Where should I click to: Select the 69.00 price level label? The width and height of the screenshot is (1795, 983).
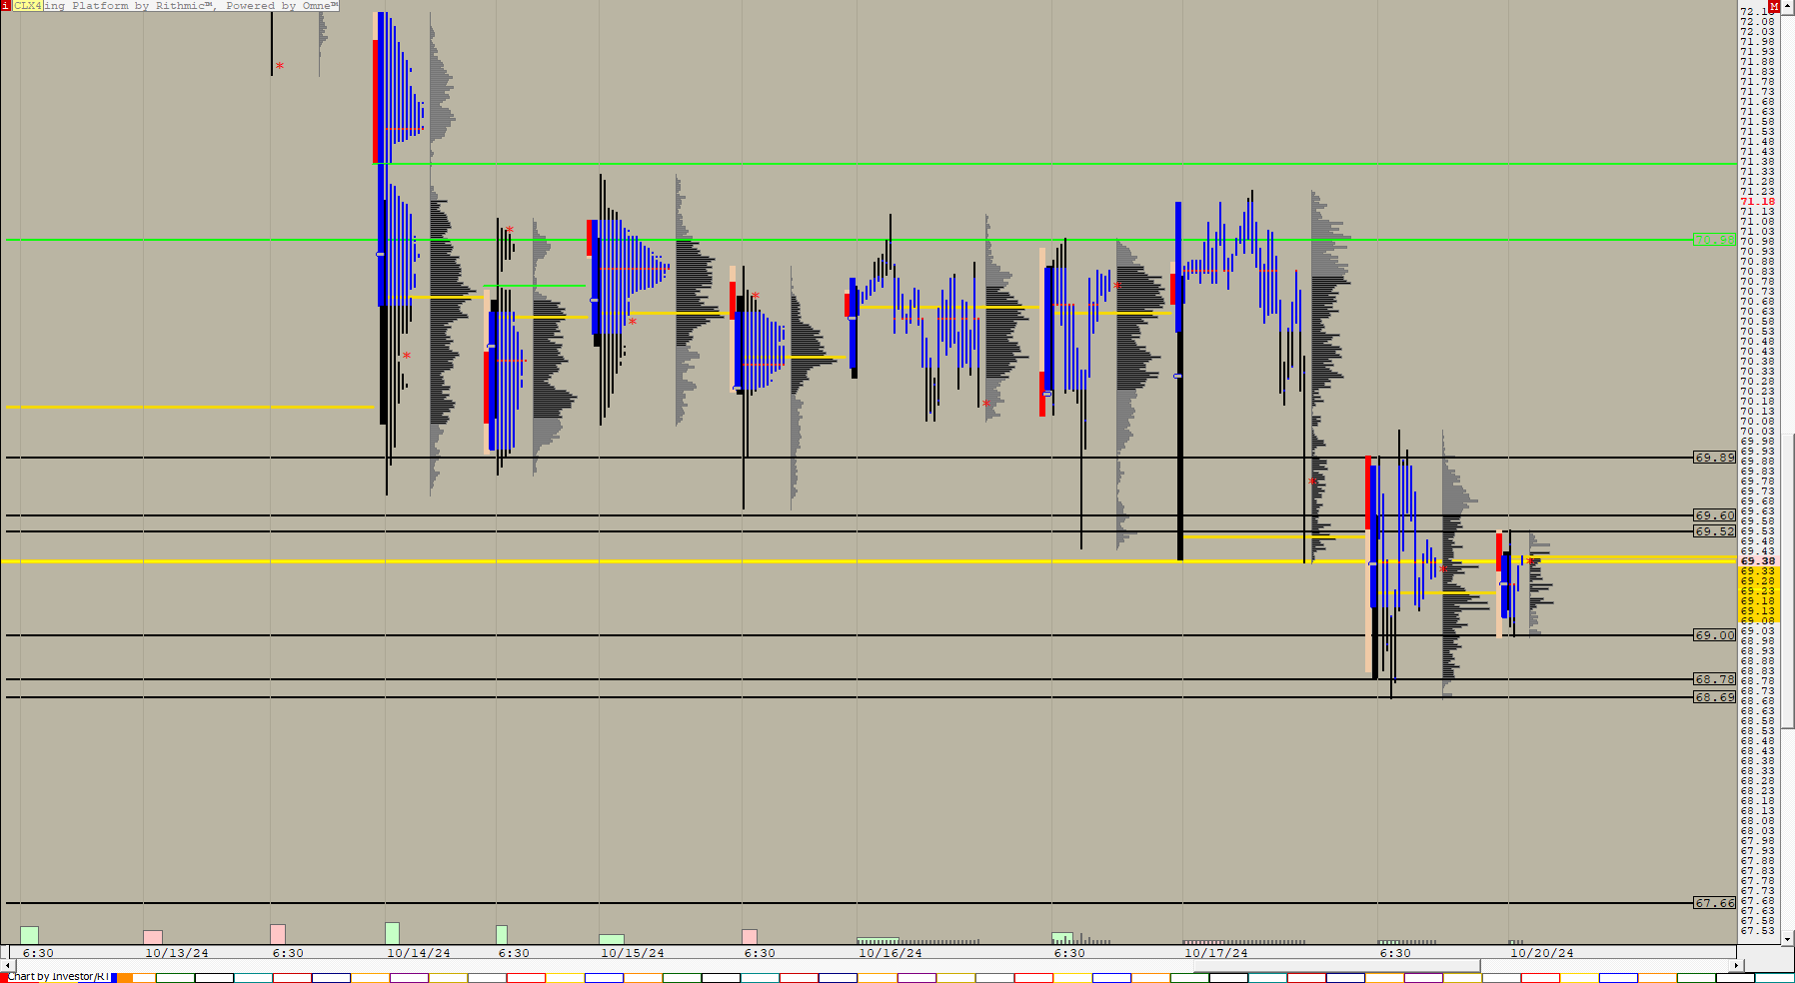pyautogui.click(x=1714, y=635)
